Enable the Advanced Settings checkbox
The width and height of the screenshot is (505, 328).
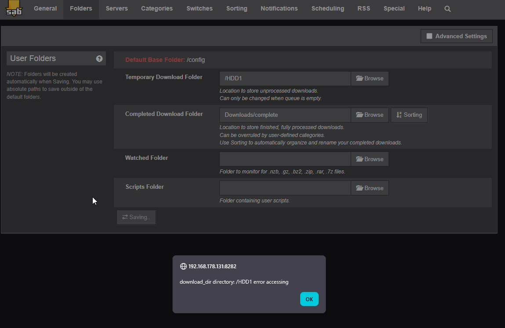pyautogui.click(x=429, y=36)
